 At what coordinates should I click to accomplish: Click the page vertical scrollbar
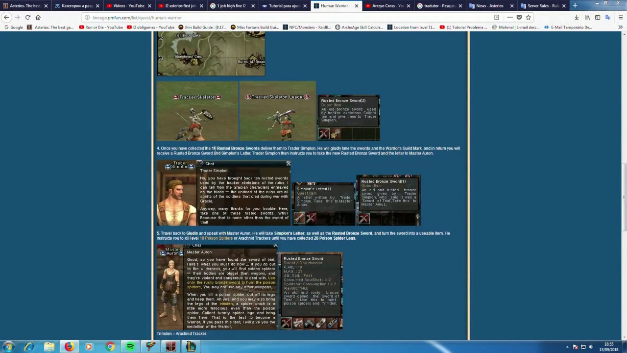pos(624,196)
